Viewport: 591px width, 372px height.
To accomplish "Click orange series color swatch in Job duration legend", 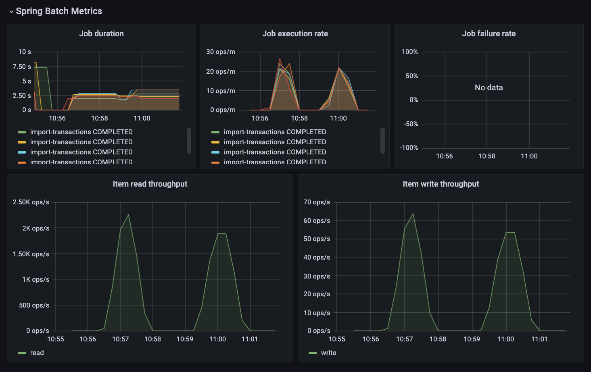I will pyautogui.click(x=22, y=162).
